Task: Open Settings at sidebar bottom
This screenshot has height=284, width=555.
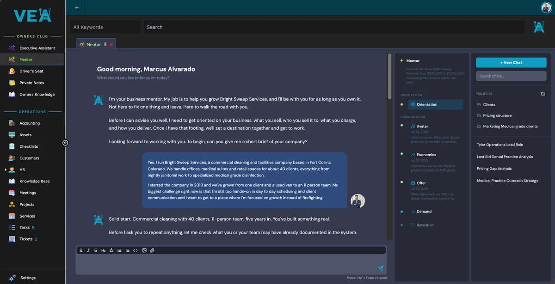Action: (x=32, y=278)
